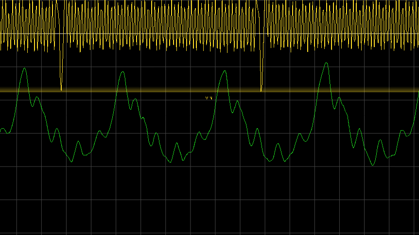Click green secondary bump right of third peak
The height and width of the screenshot is (235, 419).
pyautogui.click(x=237, y=101)
